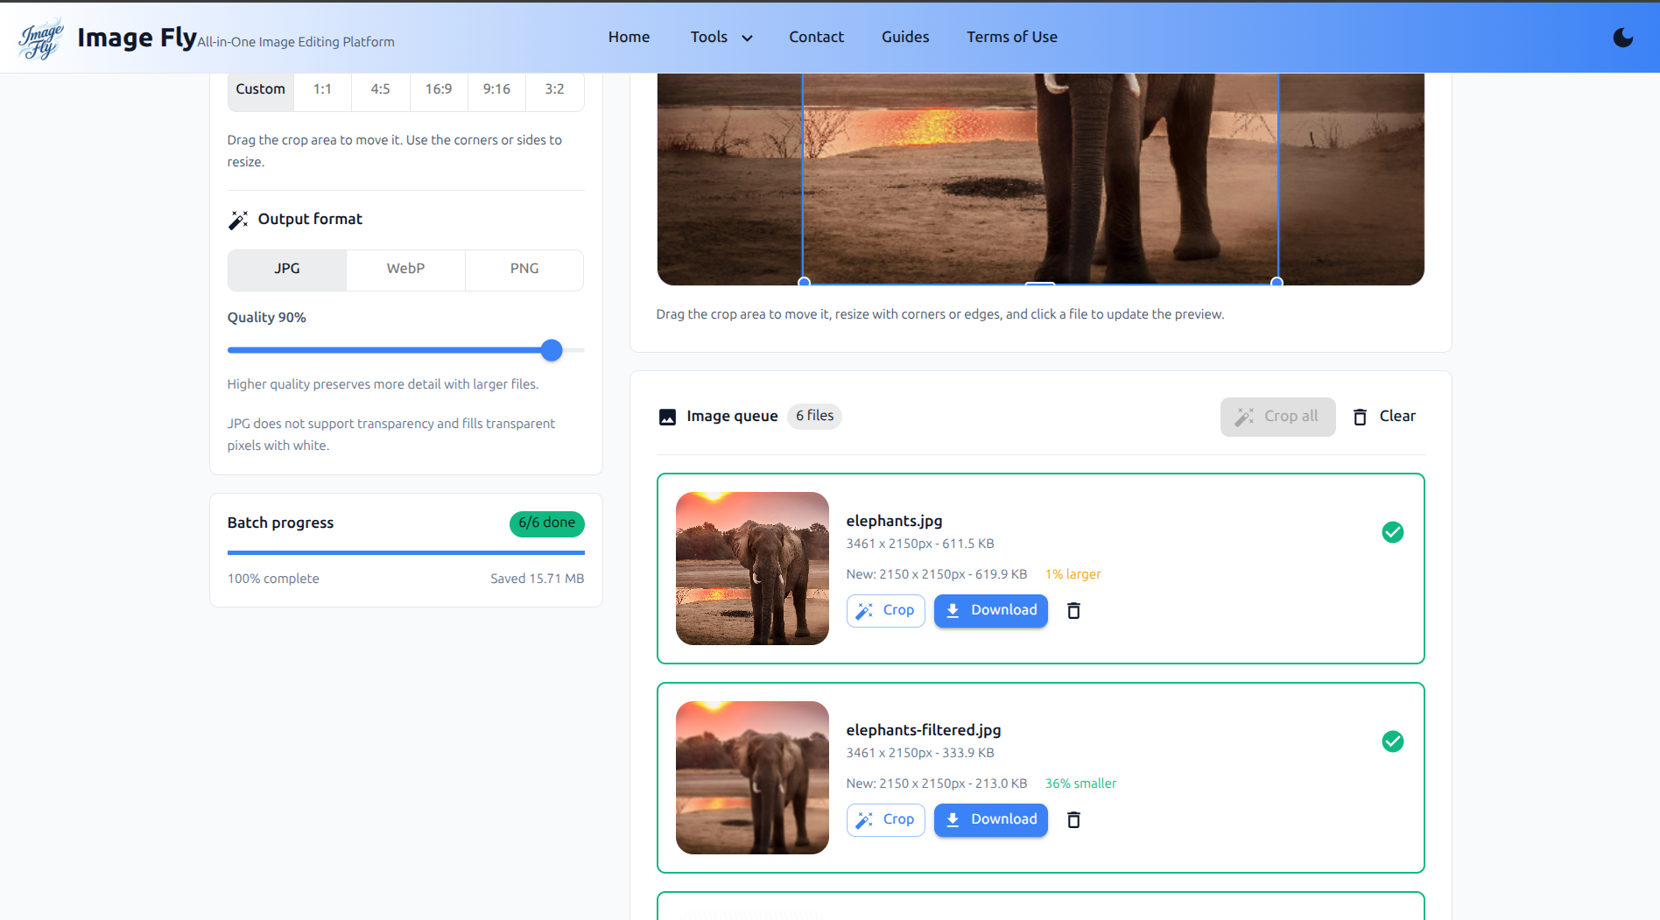The height and width of the screenshot is (920, 1660).
Task: Click the green checkmark on elephants.jpg
Action: tap(1393, 531)
